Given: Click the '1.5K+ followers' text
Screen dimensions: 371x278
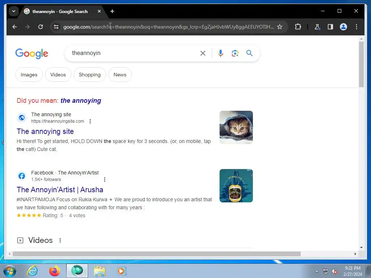Looking at the screenshot, I should (46, 180).
